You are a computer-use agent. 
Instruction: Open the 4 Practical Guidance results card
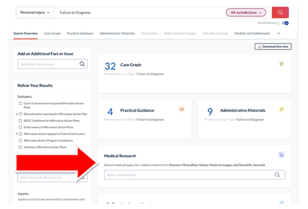coord(145,119)
